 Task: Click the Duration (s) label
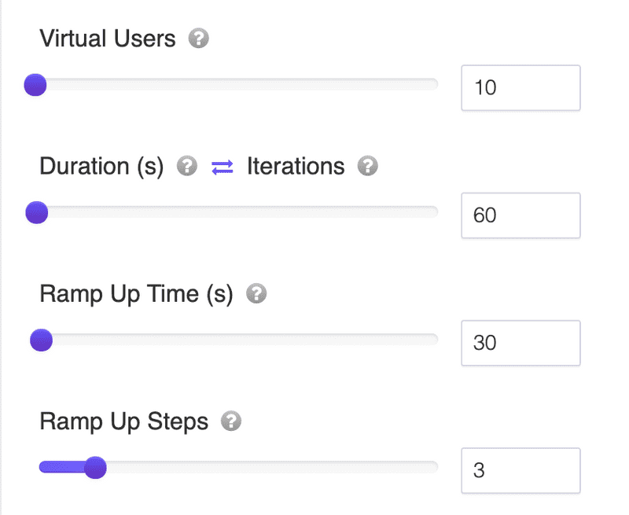[101, 167]
